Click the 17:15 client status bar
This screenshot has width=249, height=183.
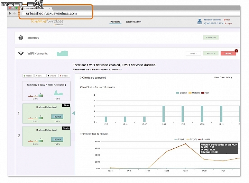click(x=106, y=119)
